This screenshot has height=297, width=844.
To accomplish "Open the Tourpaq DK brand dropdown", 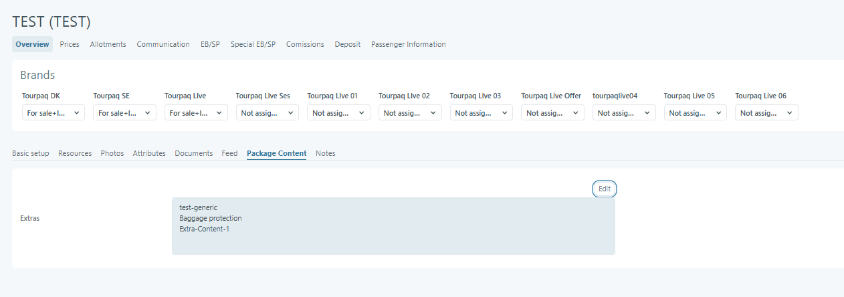I will (x=54, y=113).
